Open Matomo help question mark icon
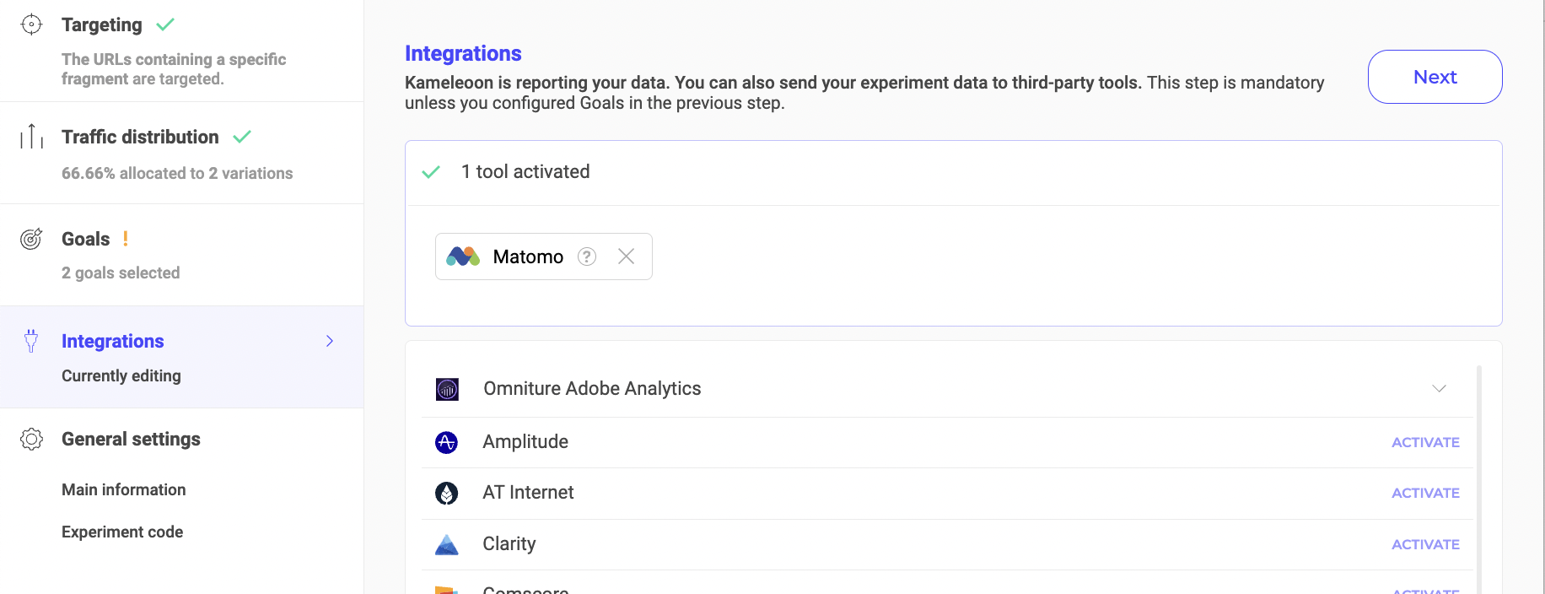Viewport: 1545px width, 594px height. pyautogui.click(x=587, y=256)
